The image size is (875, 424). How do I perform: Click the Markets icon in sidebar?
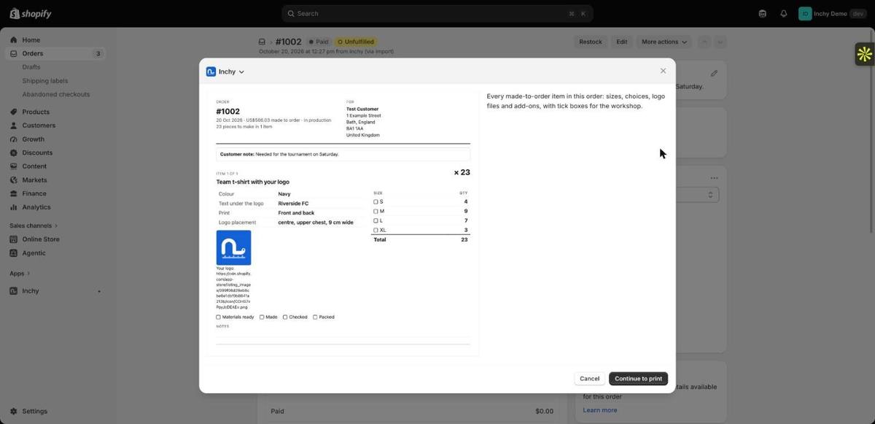13,180
